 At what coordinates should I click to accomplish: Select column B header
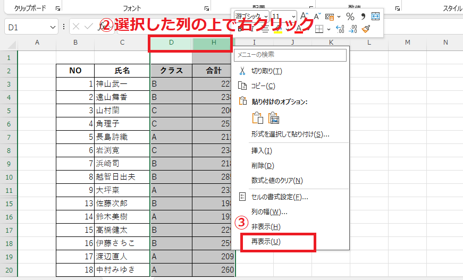75,43
